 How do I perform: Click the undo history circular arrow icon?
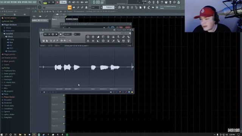[149, 2]
